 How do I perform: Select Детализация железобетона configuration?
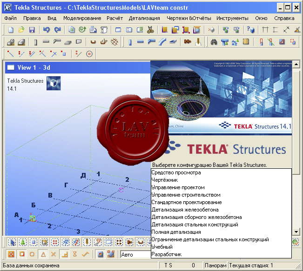click(x=221, y=210)
